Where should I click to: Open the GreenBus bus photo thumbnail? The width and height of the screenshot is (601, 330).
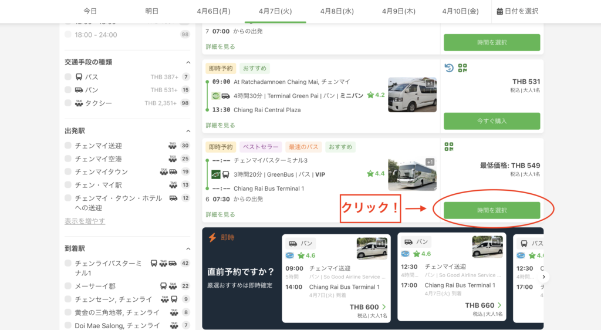click(412, 174)
